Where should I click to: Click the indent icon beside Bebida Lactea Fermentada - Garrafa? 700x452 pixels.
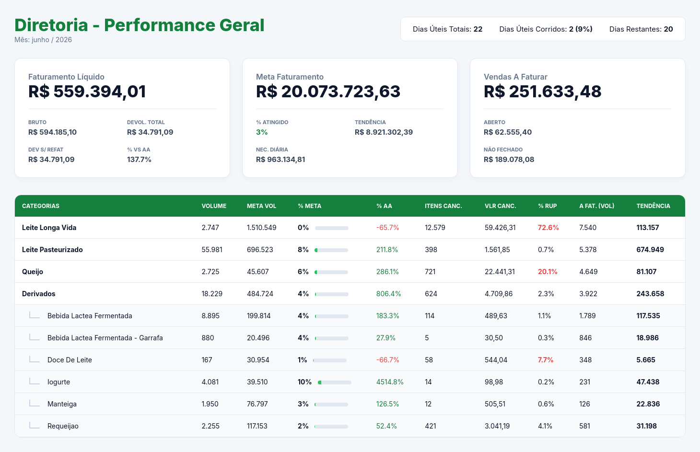coord(35,337)
